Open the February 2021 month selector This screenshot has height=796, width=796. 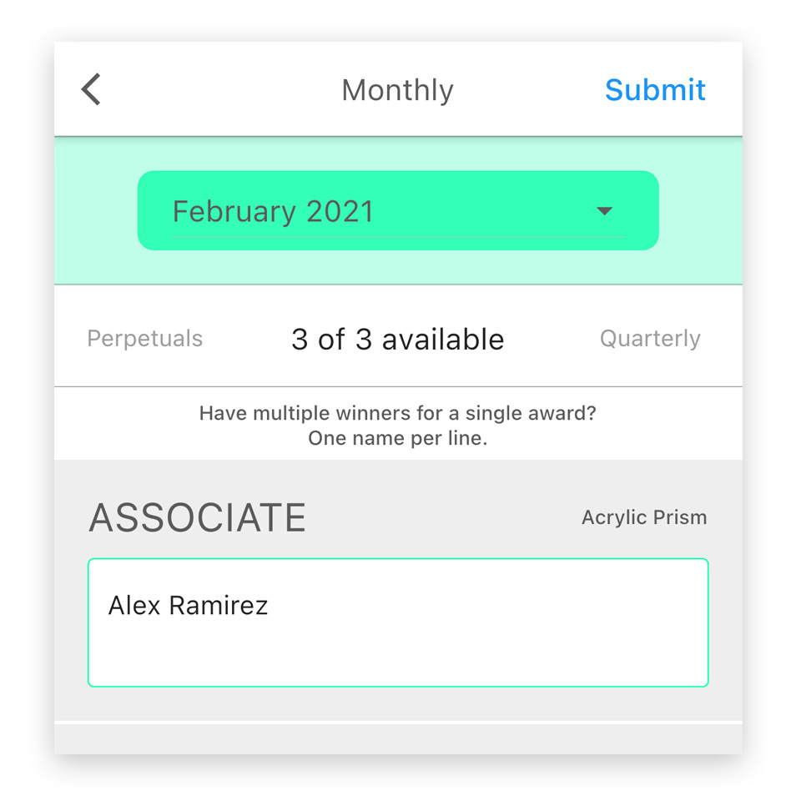398,210
